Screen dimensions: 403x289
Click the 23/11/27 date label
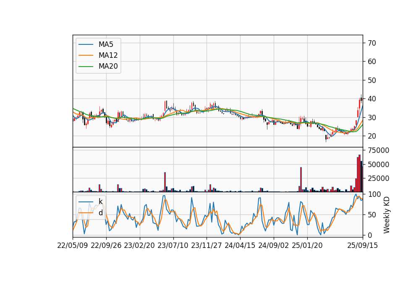207,245
